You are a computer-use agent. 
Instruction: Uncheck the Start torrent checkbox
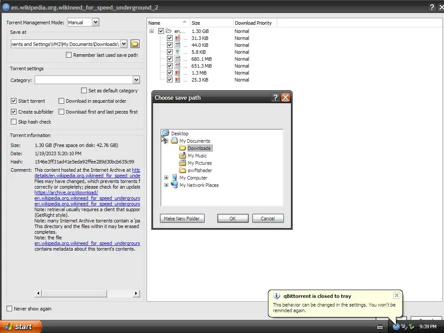tap(13, 101)
